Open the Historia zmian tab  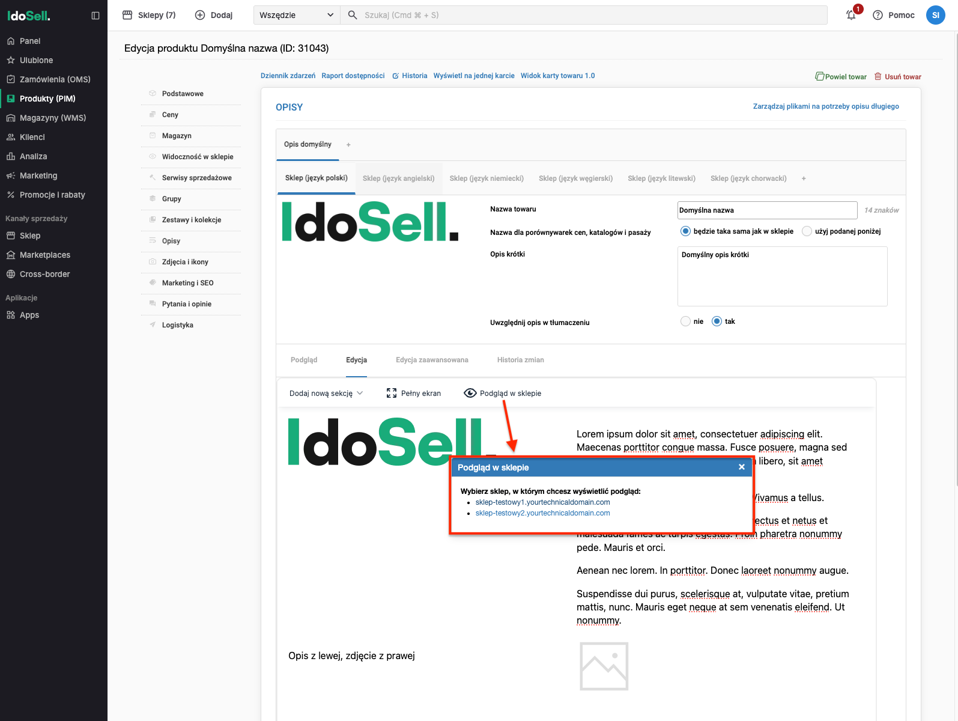pyautogui.click(x=521, y=360)
